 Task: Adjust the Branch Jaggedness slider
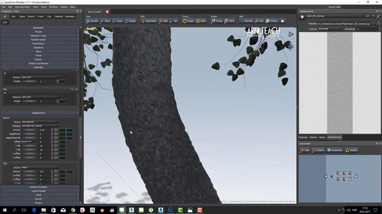pos(30,134)
